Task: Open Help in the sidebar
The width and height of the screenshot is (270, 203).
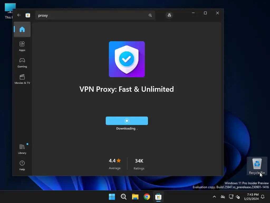Action: [22, 165]
